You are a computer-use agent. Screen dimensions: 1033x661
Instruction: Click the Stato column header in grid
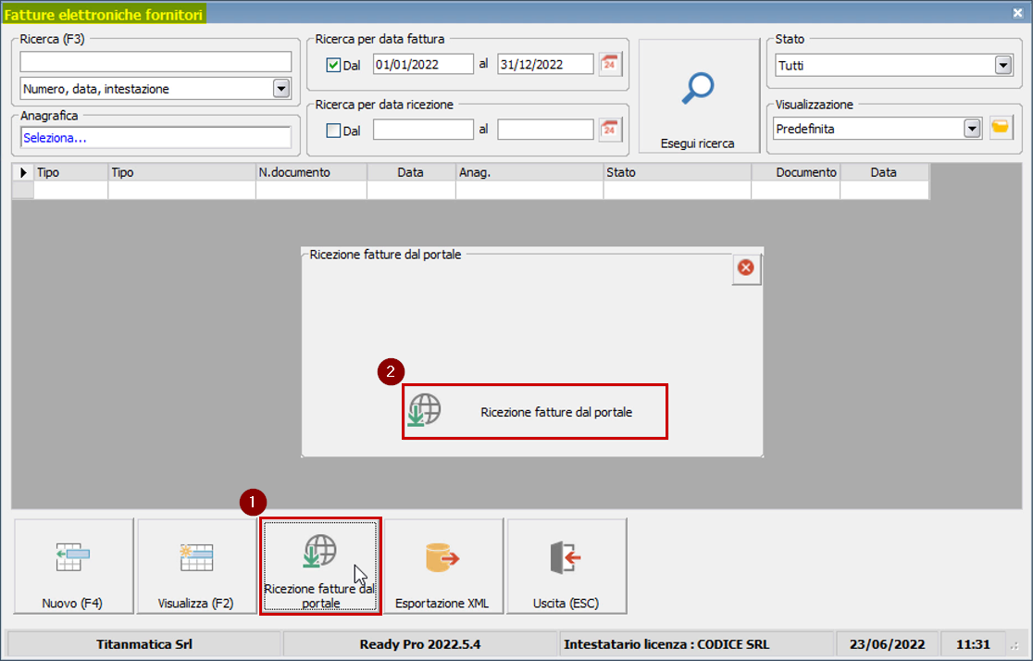click(x=678, y=172)
